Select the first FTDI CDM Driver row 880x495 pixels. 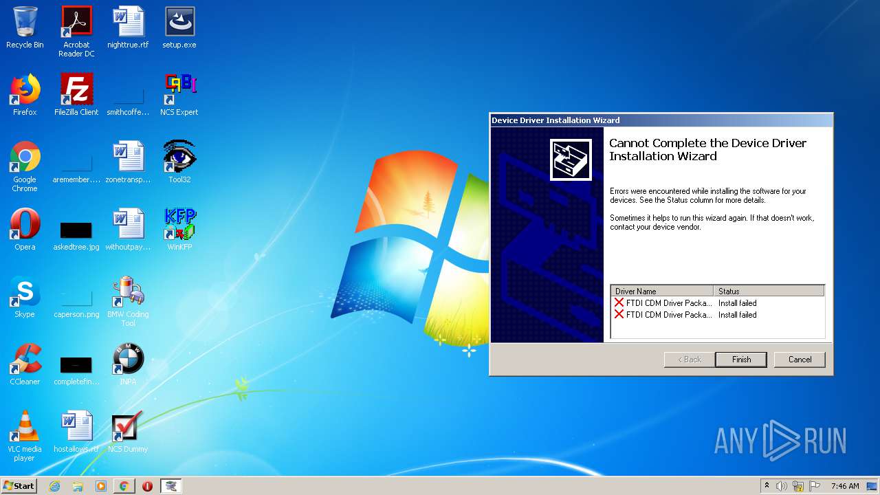tap(718, 303)
